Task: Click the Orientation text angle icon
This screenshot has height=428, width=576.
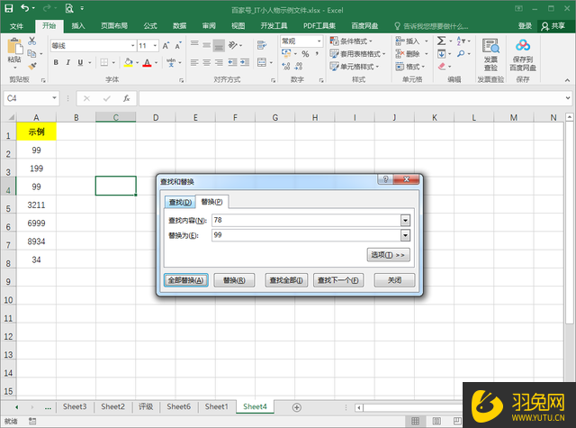Action: 233,45
